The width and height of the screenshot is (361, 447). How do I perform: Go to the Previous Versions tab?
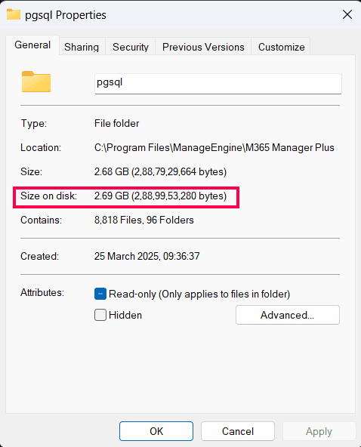[x=203, y=47]
